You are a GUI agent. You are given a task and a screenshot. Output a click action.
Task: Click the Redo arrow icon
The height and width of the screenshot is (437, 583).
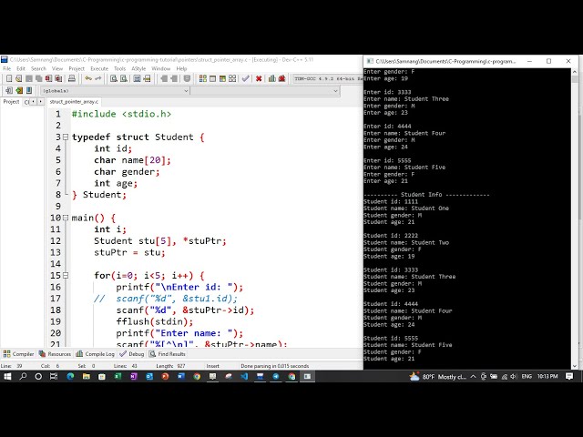tap(98, 78)
